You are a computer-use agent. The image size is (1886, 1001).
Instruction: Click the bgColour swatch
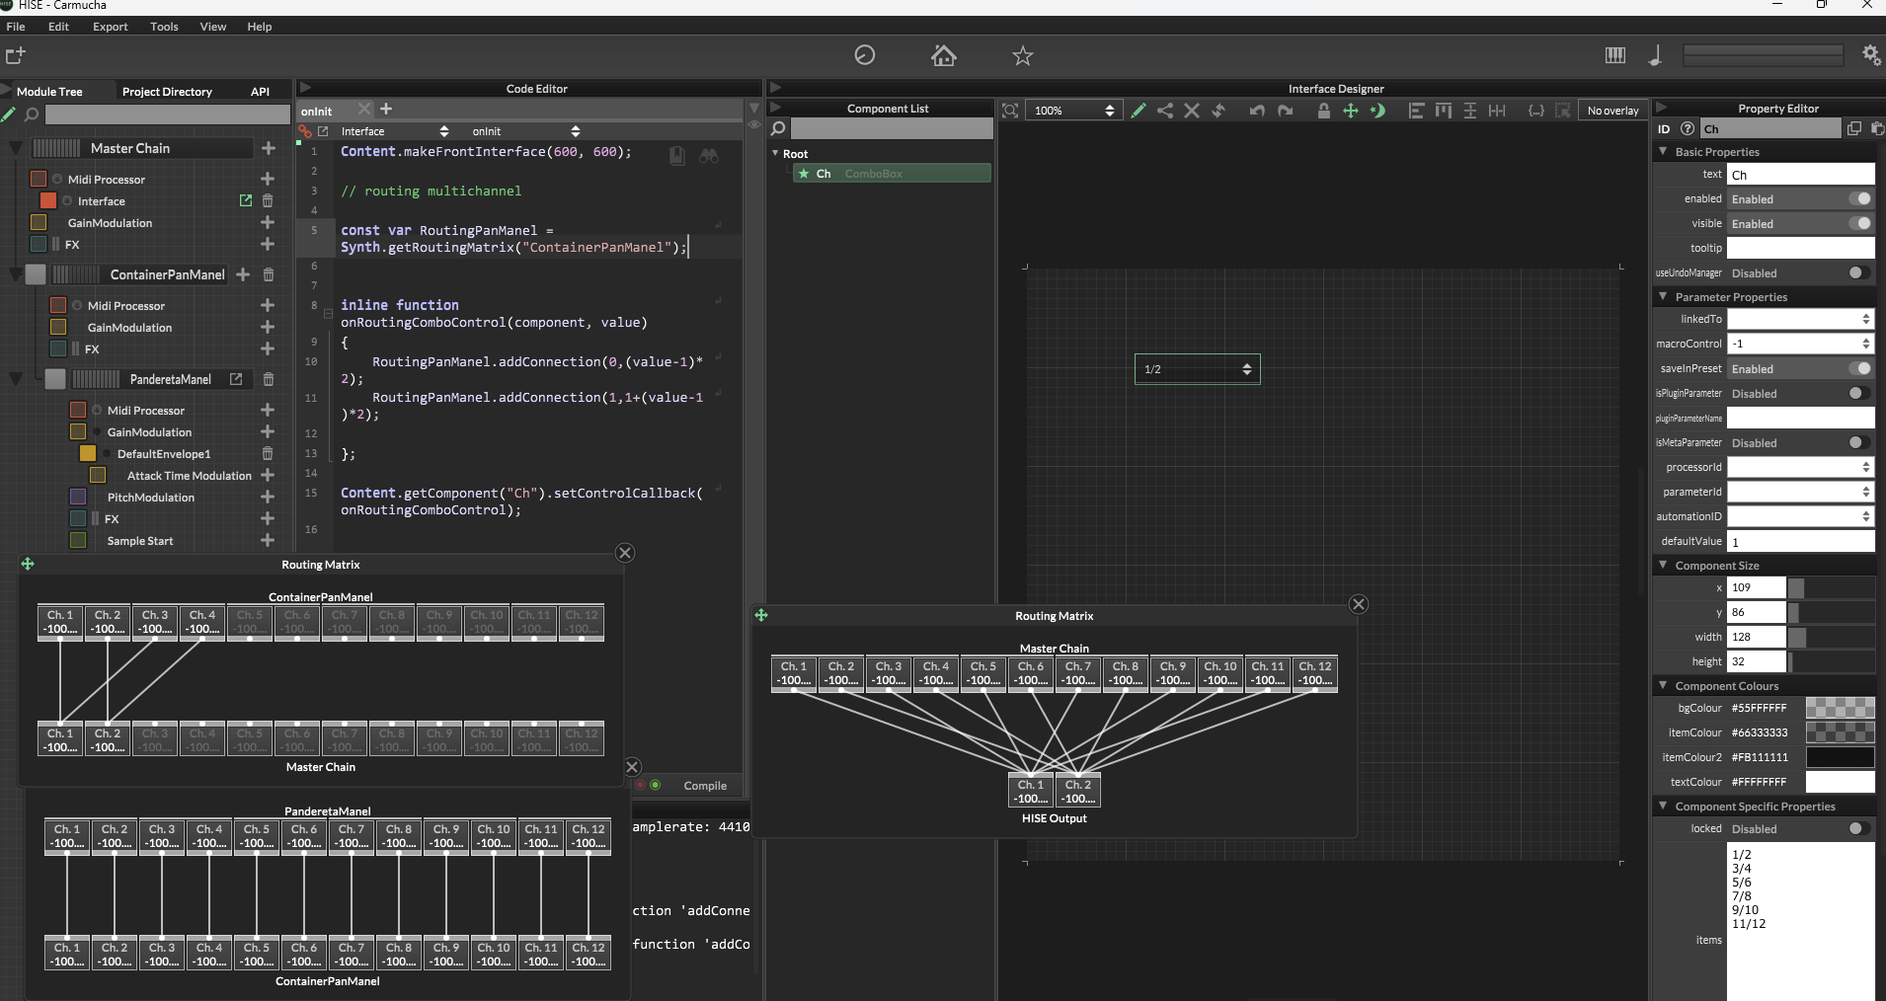click(1840, 708)
